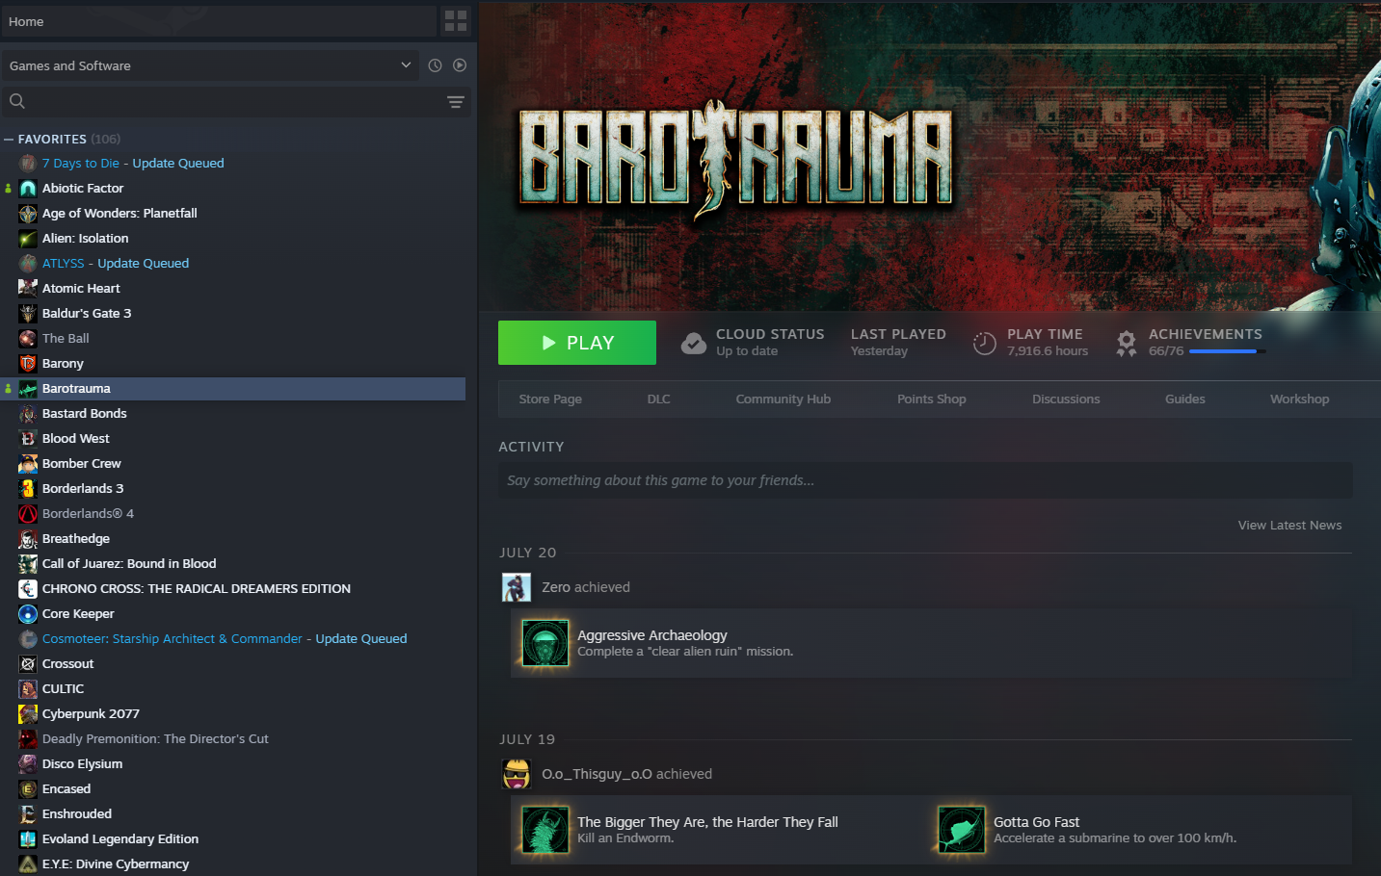The image size is (1381, 876).
Task: Click the Barony game icon
Action: pyautogui.click(x=28, y=364)
